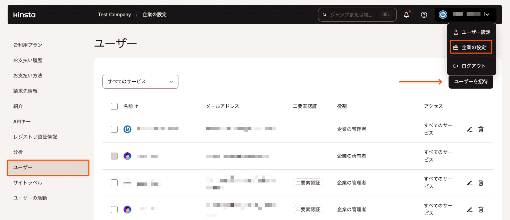The height and width of the screenshot is (220, 510).
Task: Expand the すべてのサービス filter dropdown
Action: point(140,81)
